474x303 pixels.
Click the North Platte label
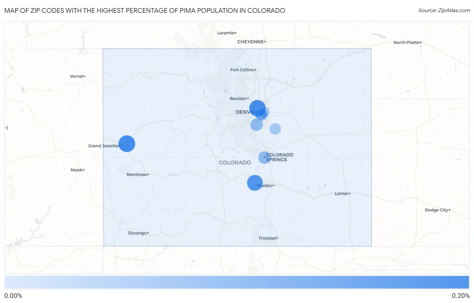point(406,42)
